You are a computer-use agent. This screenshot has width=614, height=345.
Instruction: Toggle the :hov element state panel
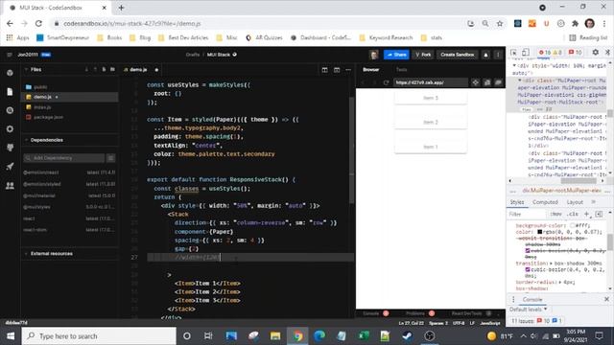pyautogui.click(x=555, y=214)
